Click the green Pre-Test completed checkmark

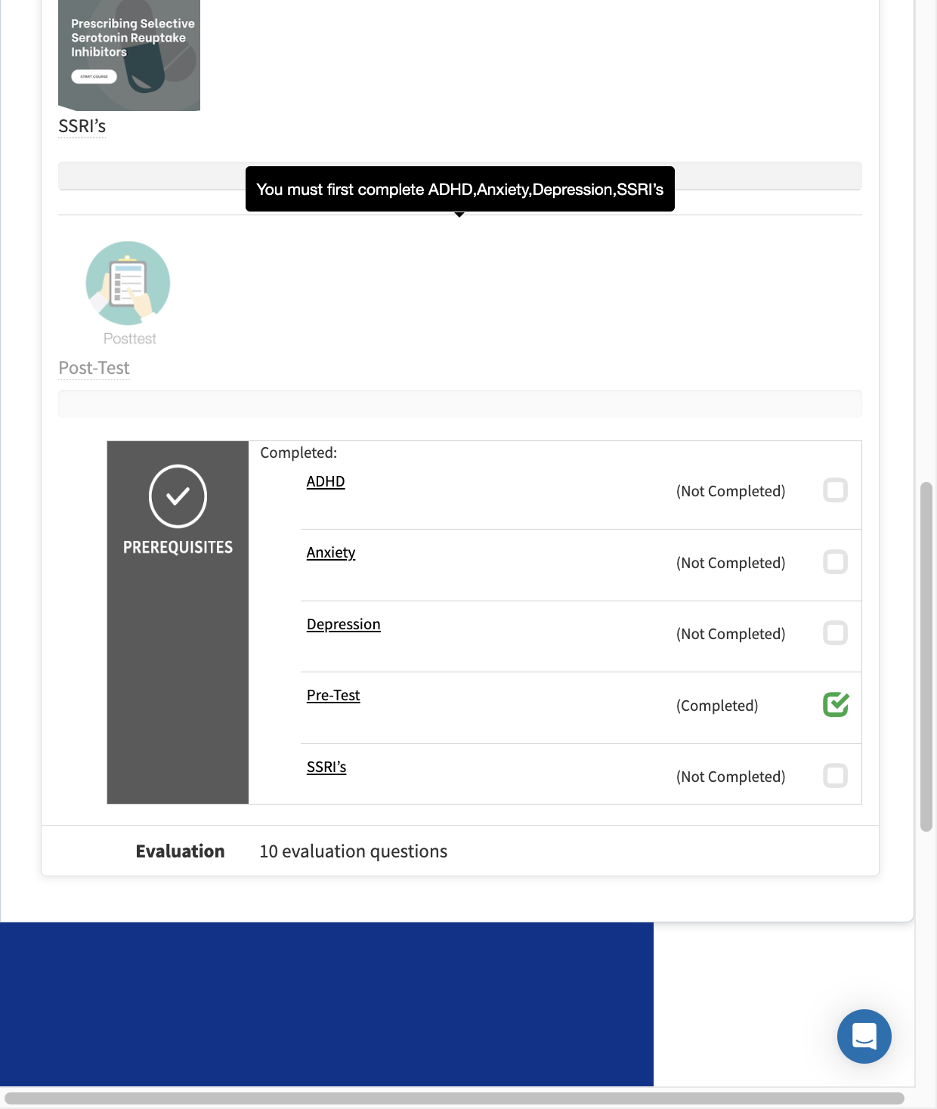coord(836,704)
